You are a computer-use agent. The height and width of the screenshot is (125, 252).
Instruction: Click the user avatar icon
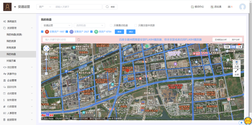(242, 7)
